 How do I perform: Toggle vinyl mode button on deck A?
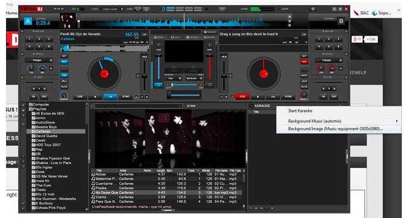coord(64,62)
